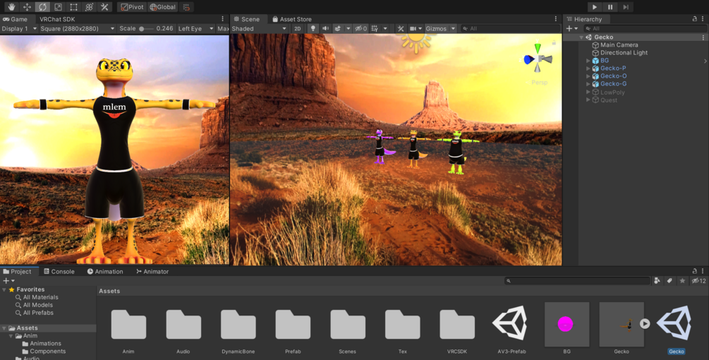Select the Scale tool
This screenshot has height=360, width=709.
pos(58,7)
